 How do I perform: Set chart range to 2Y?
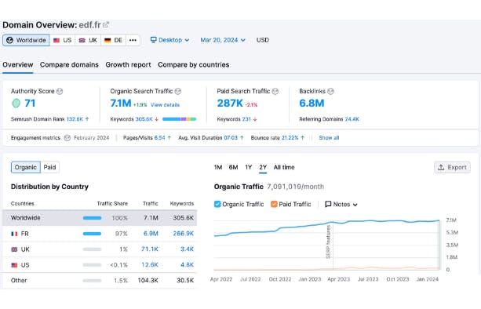click(x=263, y=167)
